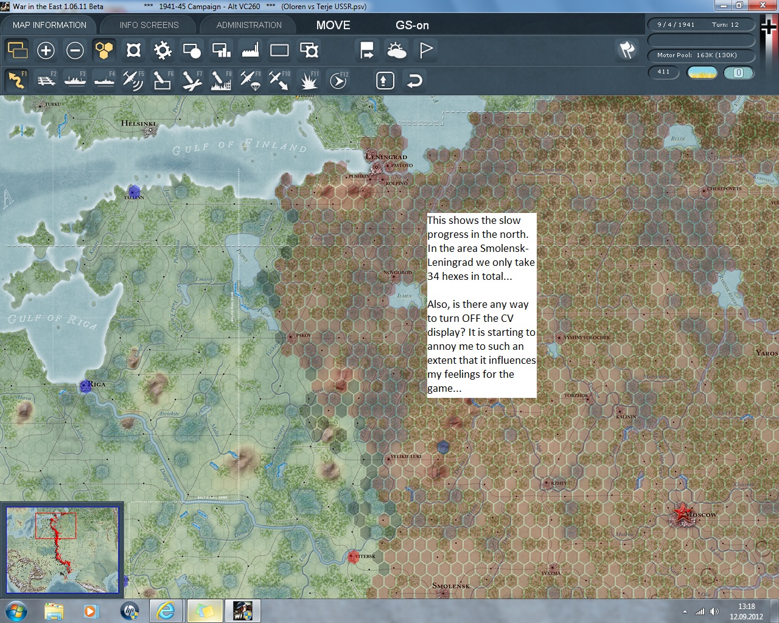Select the F10 air transfer icon

click(x=279, y=80)
